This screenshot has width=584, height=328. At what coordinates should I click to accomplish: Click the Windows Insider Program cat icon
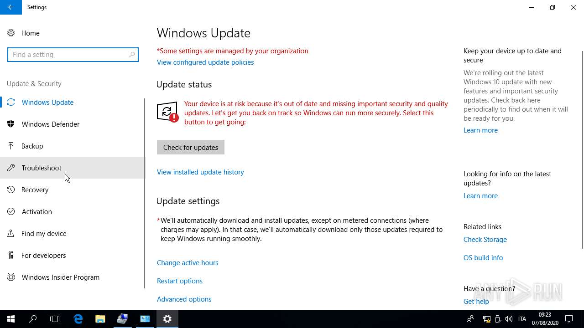tap(11, 277)
